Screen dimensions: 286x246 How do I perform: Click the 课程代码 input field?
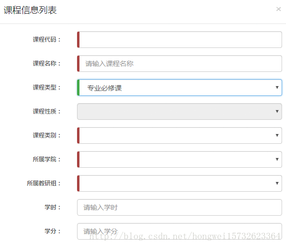180,40
